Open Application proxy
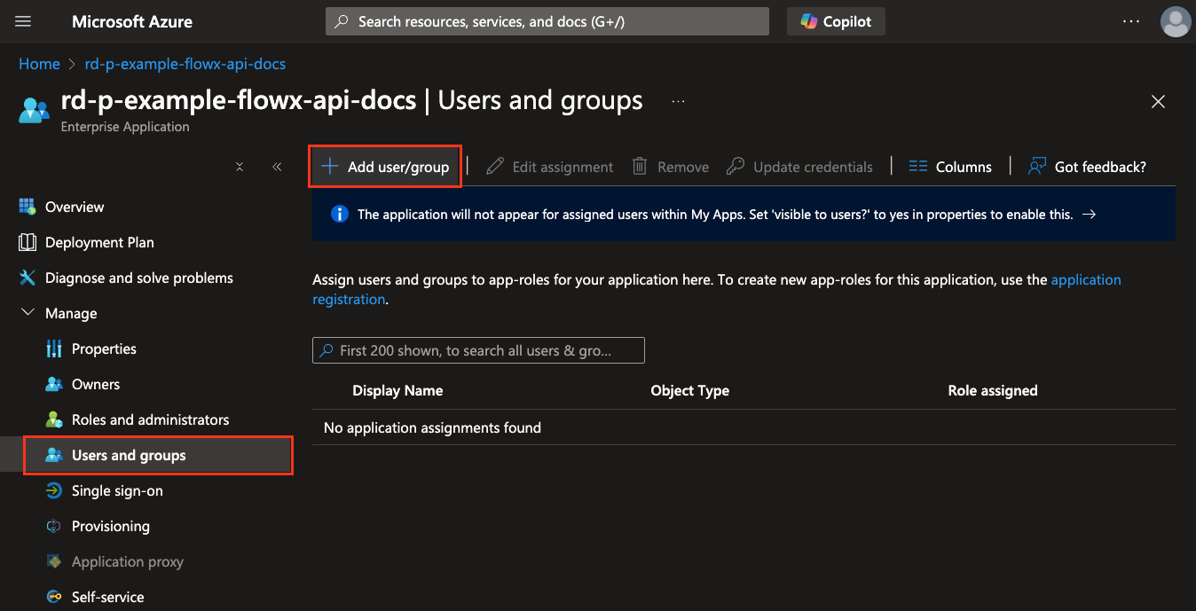Image resolution: width=1196 pixels, height=611 pixels. (x=128, y=561)
